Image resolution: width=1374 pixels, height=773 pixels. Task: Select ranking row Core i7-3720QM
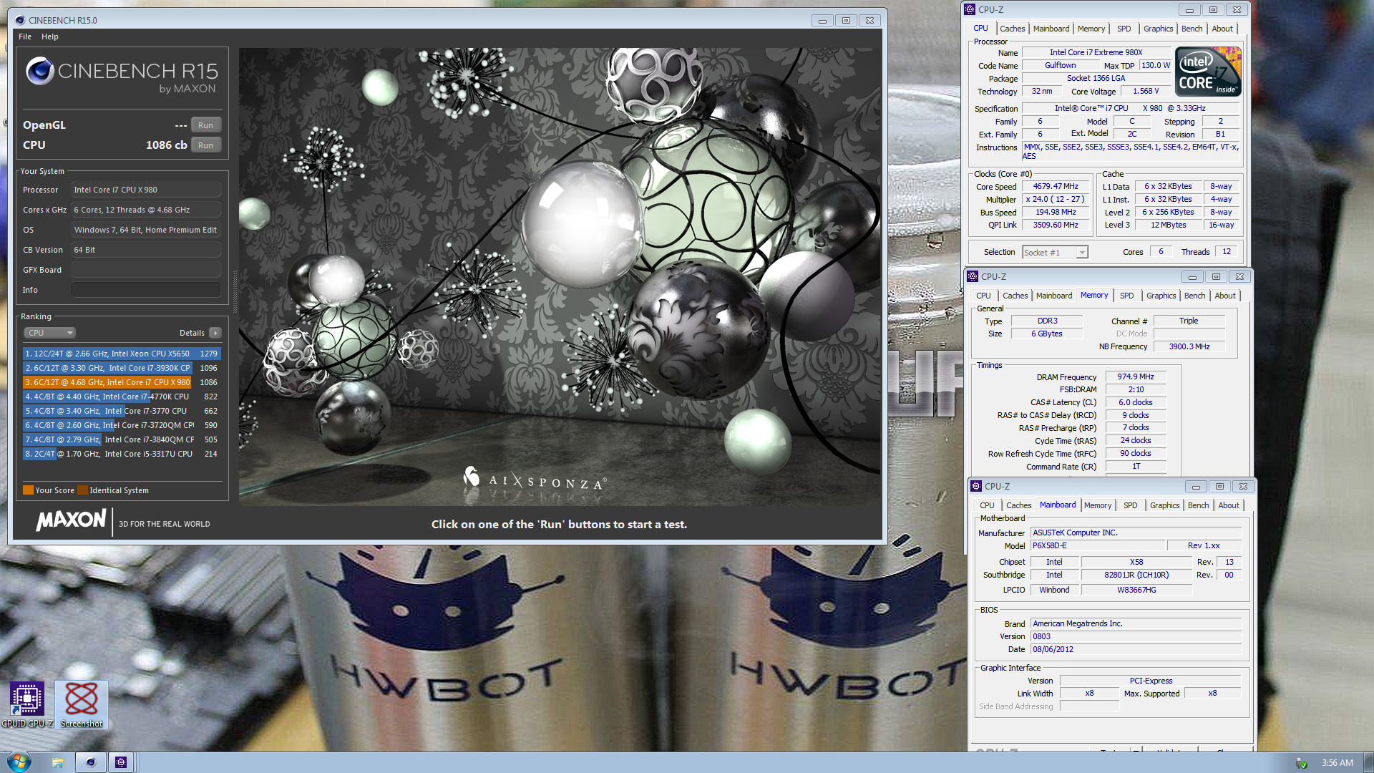tap(122, 425)
